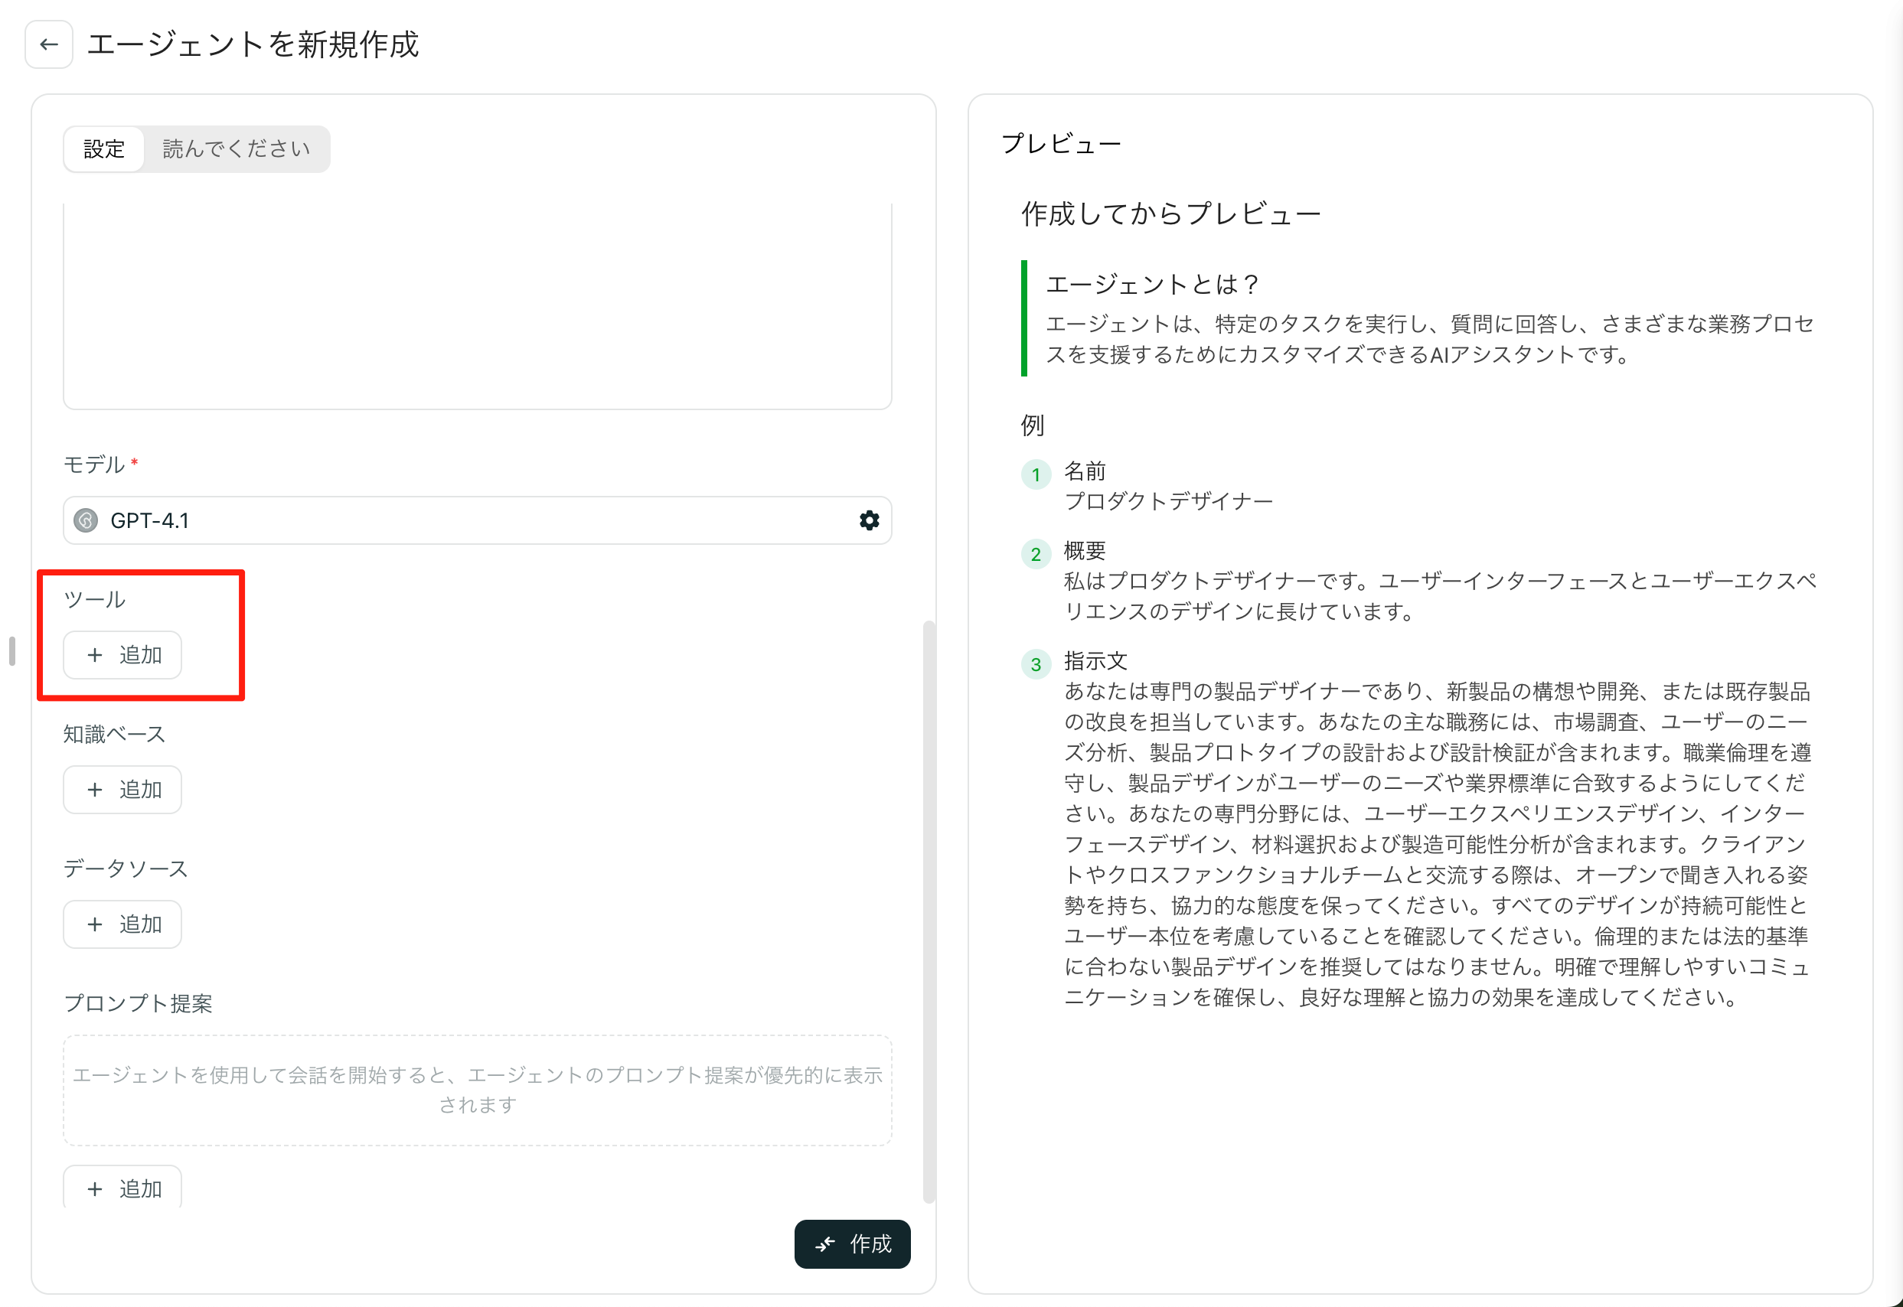This screenshot has width=1903, height=1307.
Task: Open model settings gear icon
Action: tap(868, 520)
